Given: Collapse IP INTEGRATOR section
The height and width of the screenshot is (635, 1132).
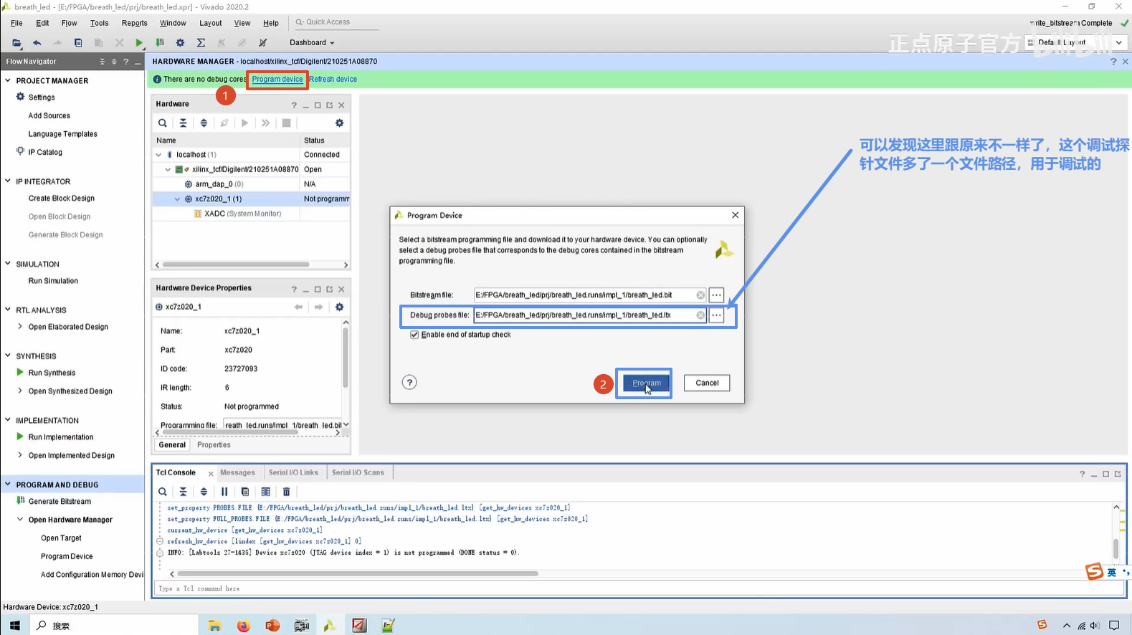Looking at the screenshot, I should click(x=8, y=181).
